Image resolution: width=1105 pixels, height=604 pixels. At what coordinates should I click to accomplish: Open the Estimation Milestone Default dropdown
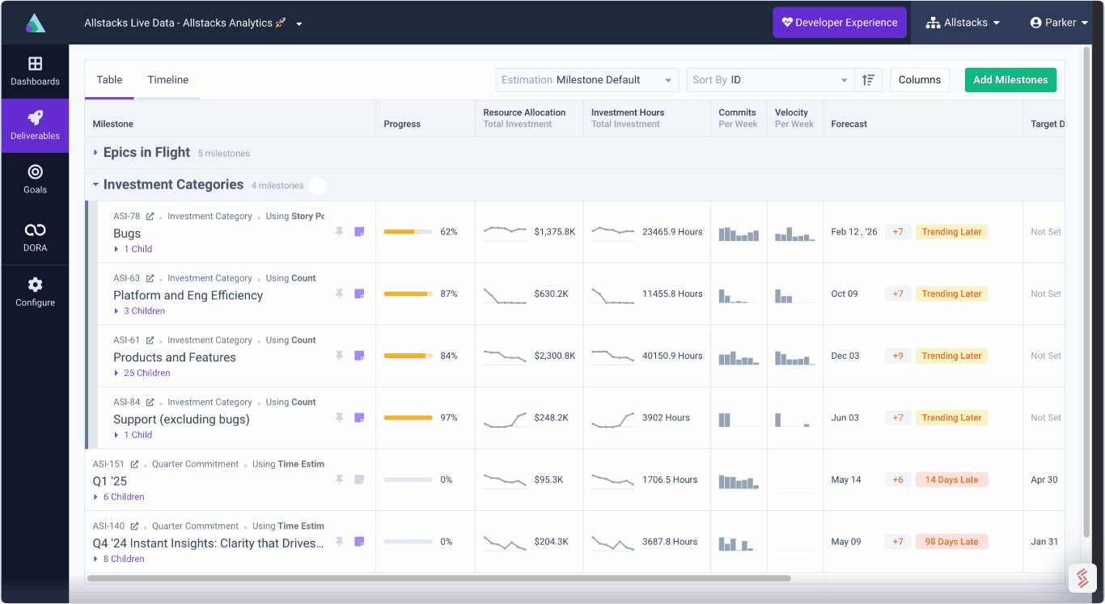pyautogui.click(x=587, y=80)
